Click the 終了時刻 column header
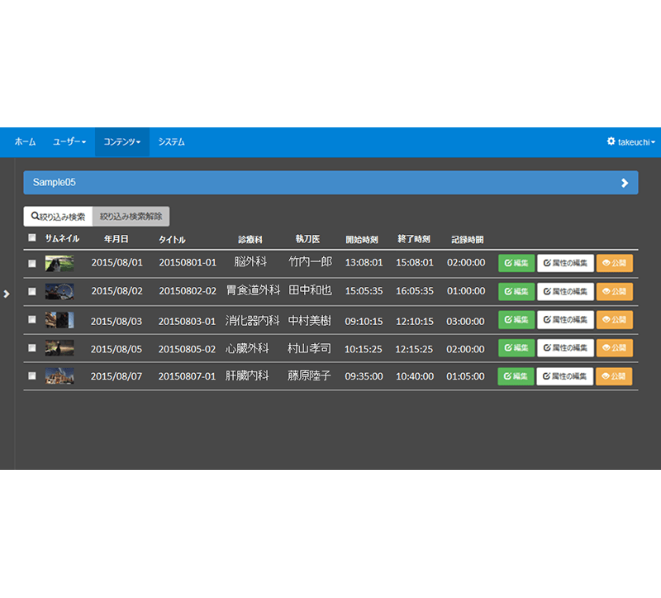This screenshot has height=598, width=661. click(414, 239)
